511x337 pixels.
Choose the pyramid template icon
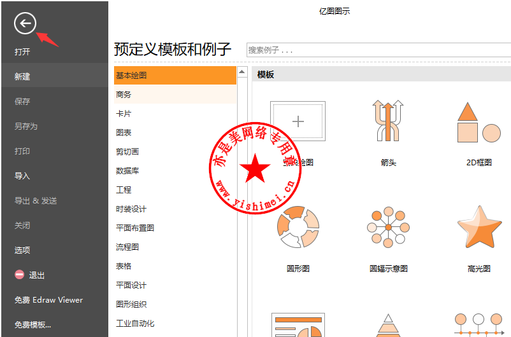[x=388, y=326]
